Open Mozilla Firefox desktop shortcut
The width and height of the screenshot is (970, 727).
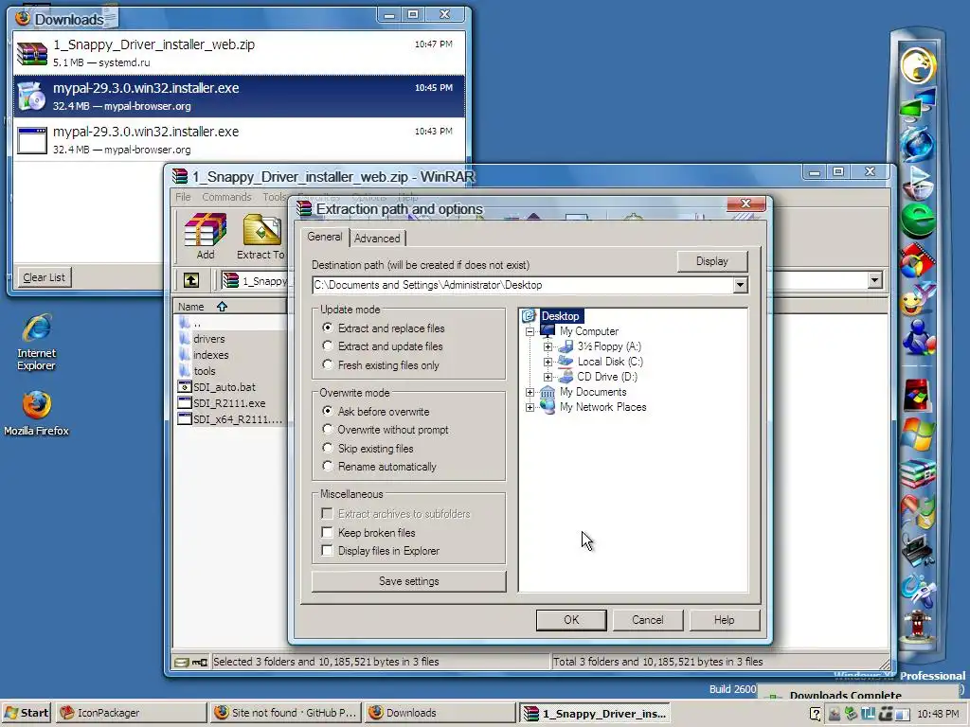(36, 413)
